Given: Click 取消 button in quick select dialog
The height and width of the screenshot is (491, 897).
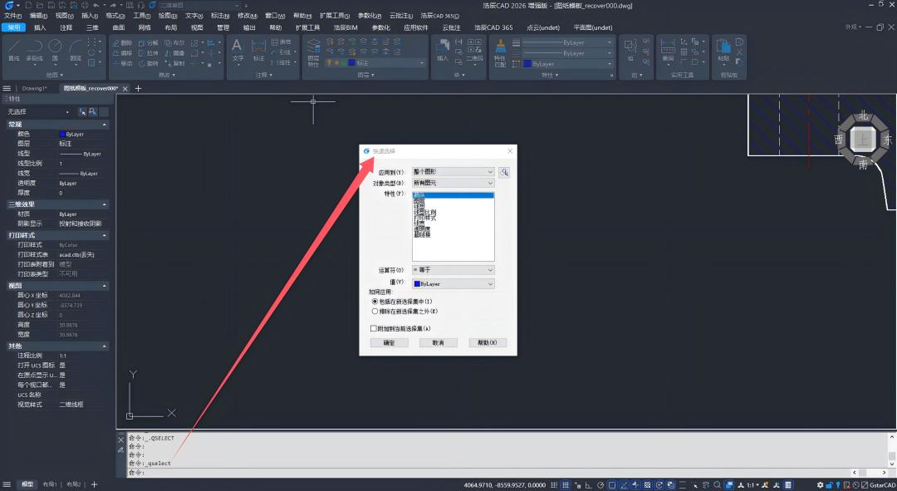Looking at the screenshot, I should pos(439,343).
